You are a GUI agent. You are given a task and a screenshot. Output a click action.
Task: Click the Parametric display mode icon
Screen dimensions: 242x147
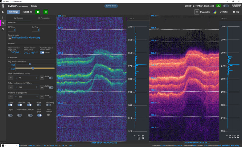tap(197, 12)
